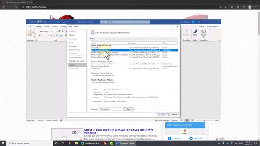This screenshot has height=146, width=260.
Task: Select the Microsoft Actions Pane 3 row
Action: click(x=134, y=66)
